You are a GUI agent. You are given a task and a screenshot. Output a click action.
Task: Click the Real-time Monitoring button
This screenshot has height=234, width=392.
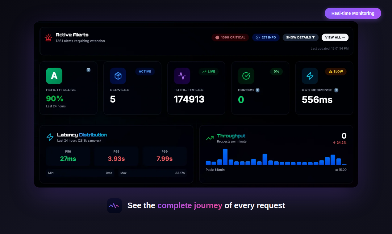pos(353,13)
